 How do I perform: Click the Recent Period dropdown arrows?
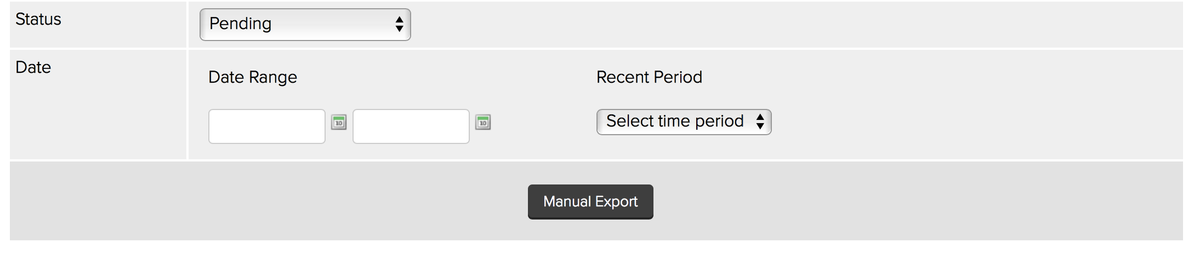coord(760,122)
